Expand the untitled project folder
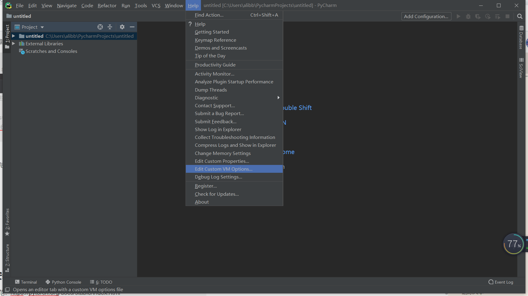Viewport: 528px width, 296px height. pyautogui.click(x=13, y=36)
